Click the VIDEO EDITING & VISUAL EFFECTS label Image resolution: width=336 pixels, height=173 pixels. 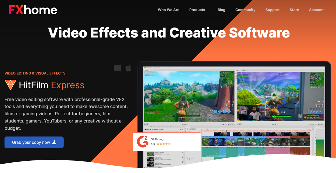35,73
